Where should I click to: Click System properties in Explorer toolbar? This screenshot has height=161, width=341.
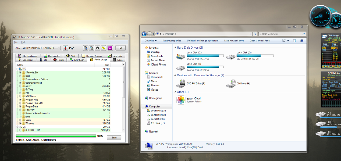click(x=172, y=41)
